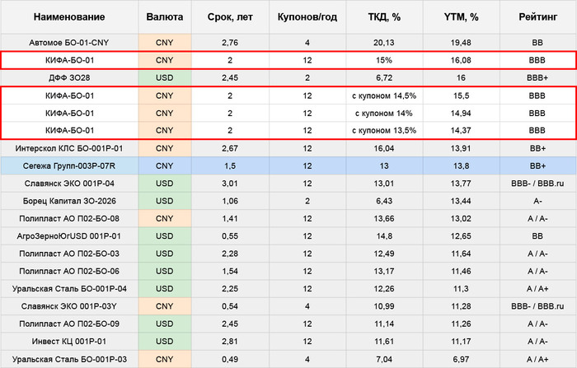Image resolution: width=577 pixels, height=368 pixels.
Task: Click the A- rating for Борец Капитал
Action: 537,201
